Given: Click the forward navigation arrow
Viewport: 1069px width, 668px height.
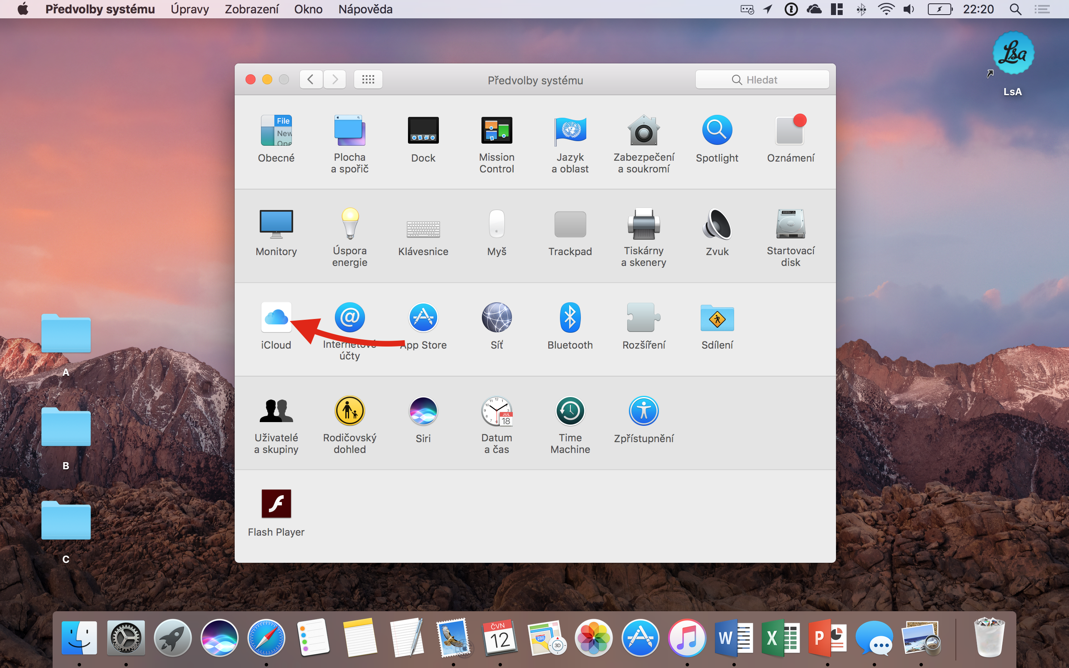Looking at the screenshot, I should tap(335, 79).
